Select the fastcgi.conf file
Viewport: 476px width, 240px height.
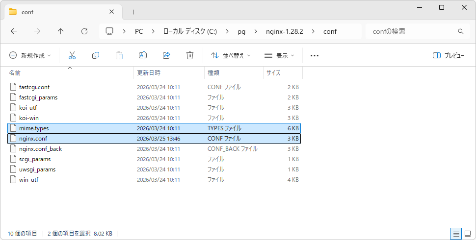tap(154, 87)
